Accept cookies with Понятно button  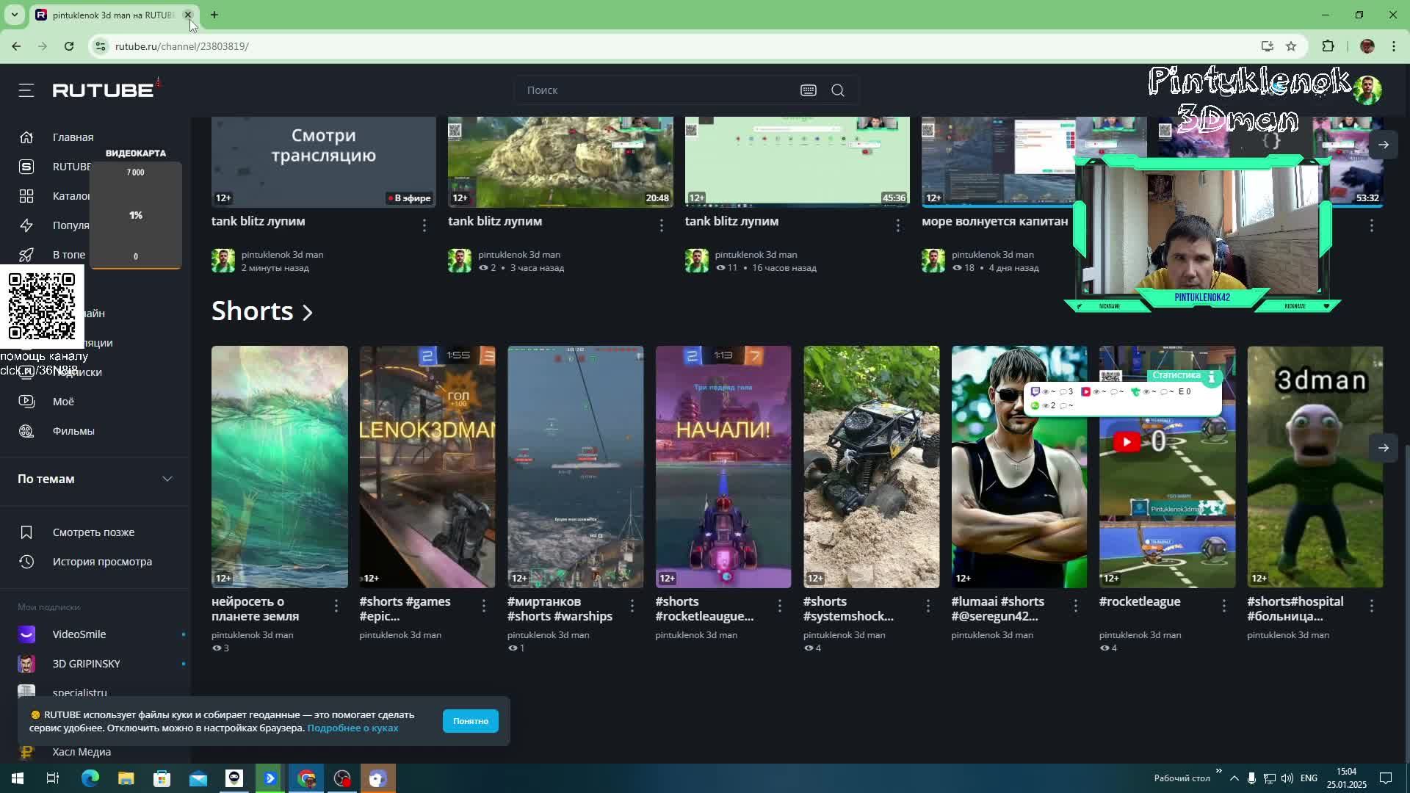point(470,721)
